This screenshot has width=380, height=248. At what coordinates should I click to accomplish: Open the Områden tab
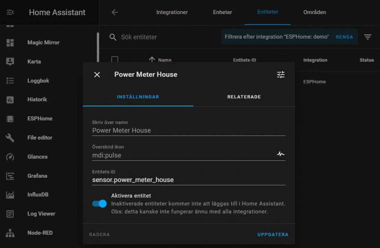point(315,12)
